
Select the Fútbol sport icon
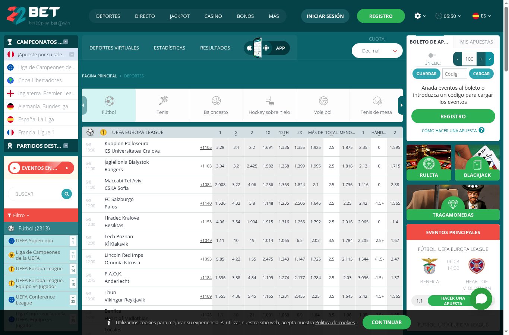[x=109, y=101]
